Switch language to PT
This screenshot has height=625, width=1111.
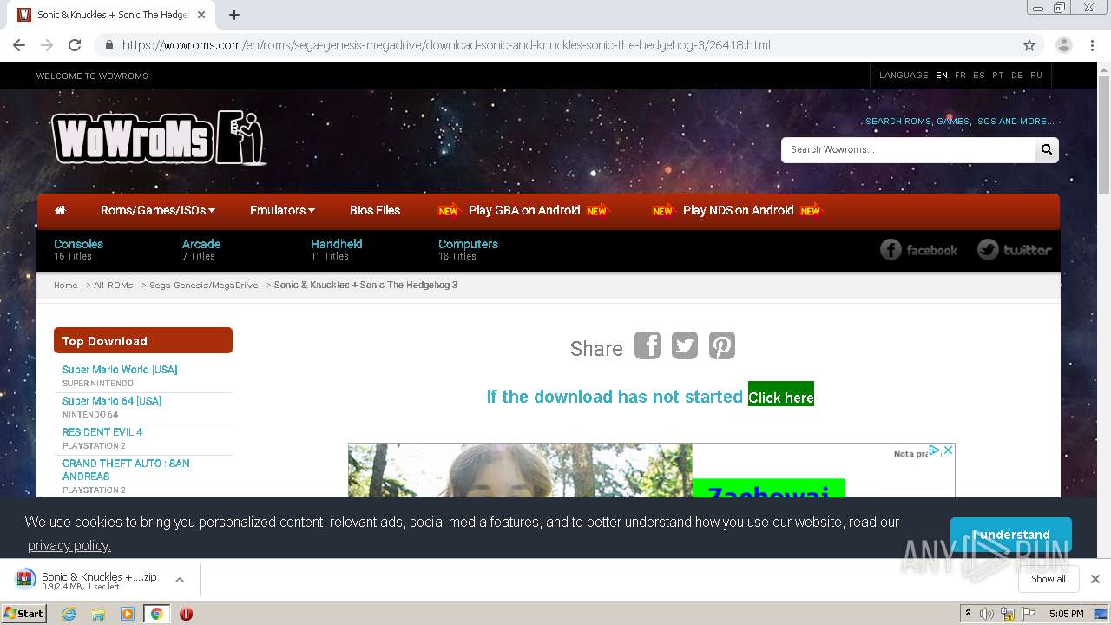click(998, 76)
